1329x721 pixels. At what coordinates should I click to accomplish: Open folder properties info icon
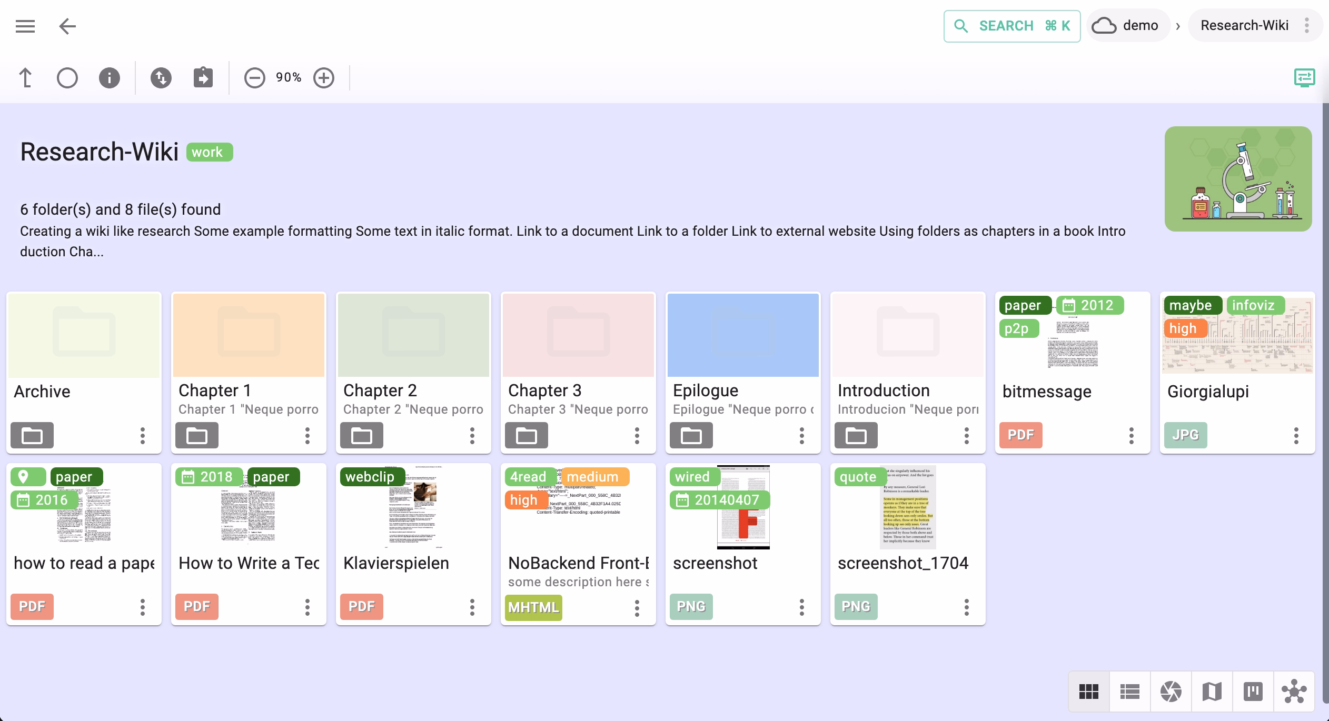coord(110,78)
